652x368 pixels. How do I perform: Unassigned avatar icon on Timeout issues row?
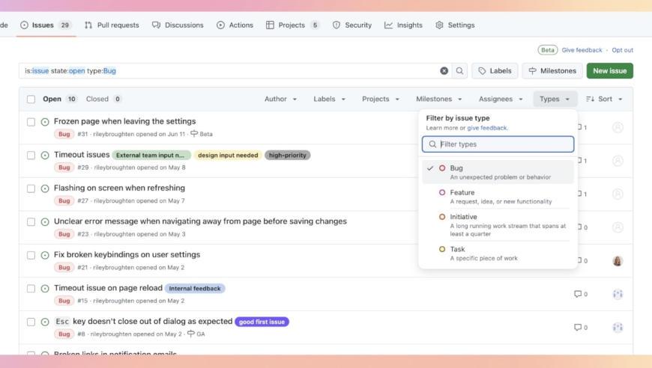618,161
